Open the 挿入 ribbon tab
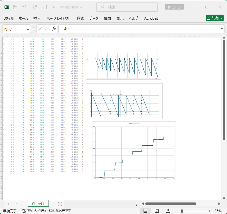This screenshot has height=214, width=227. 37,18
